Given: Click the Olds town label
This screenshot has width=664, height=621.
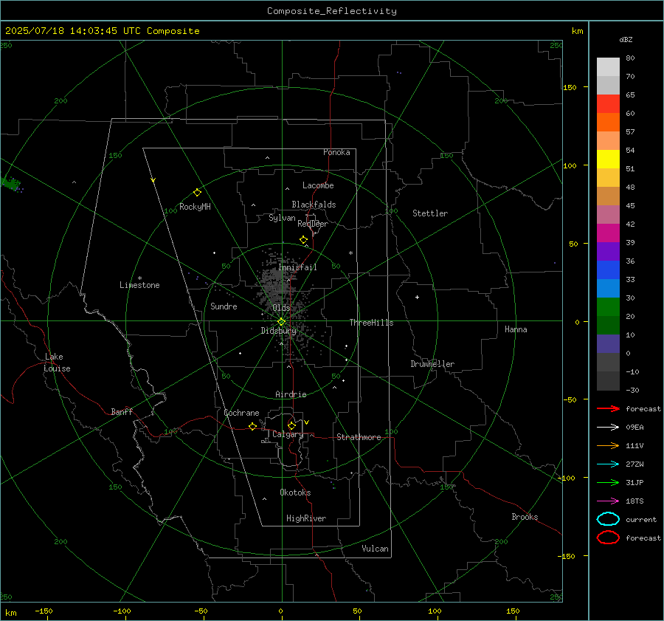Looking at the screenshot, I should pos(281,308).
